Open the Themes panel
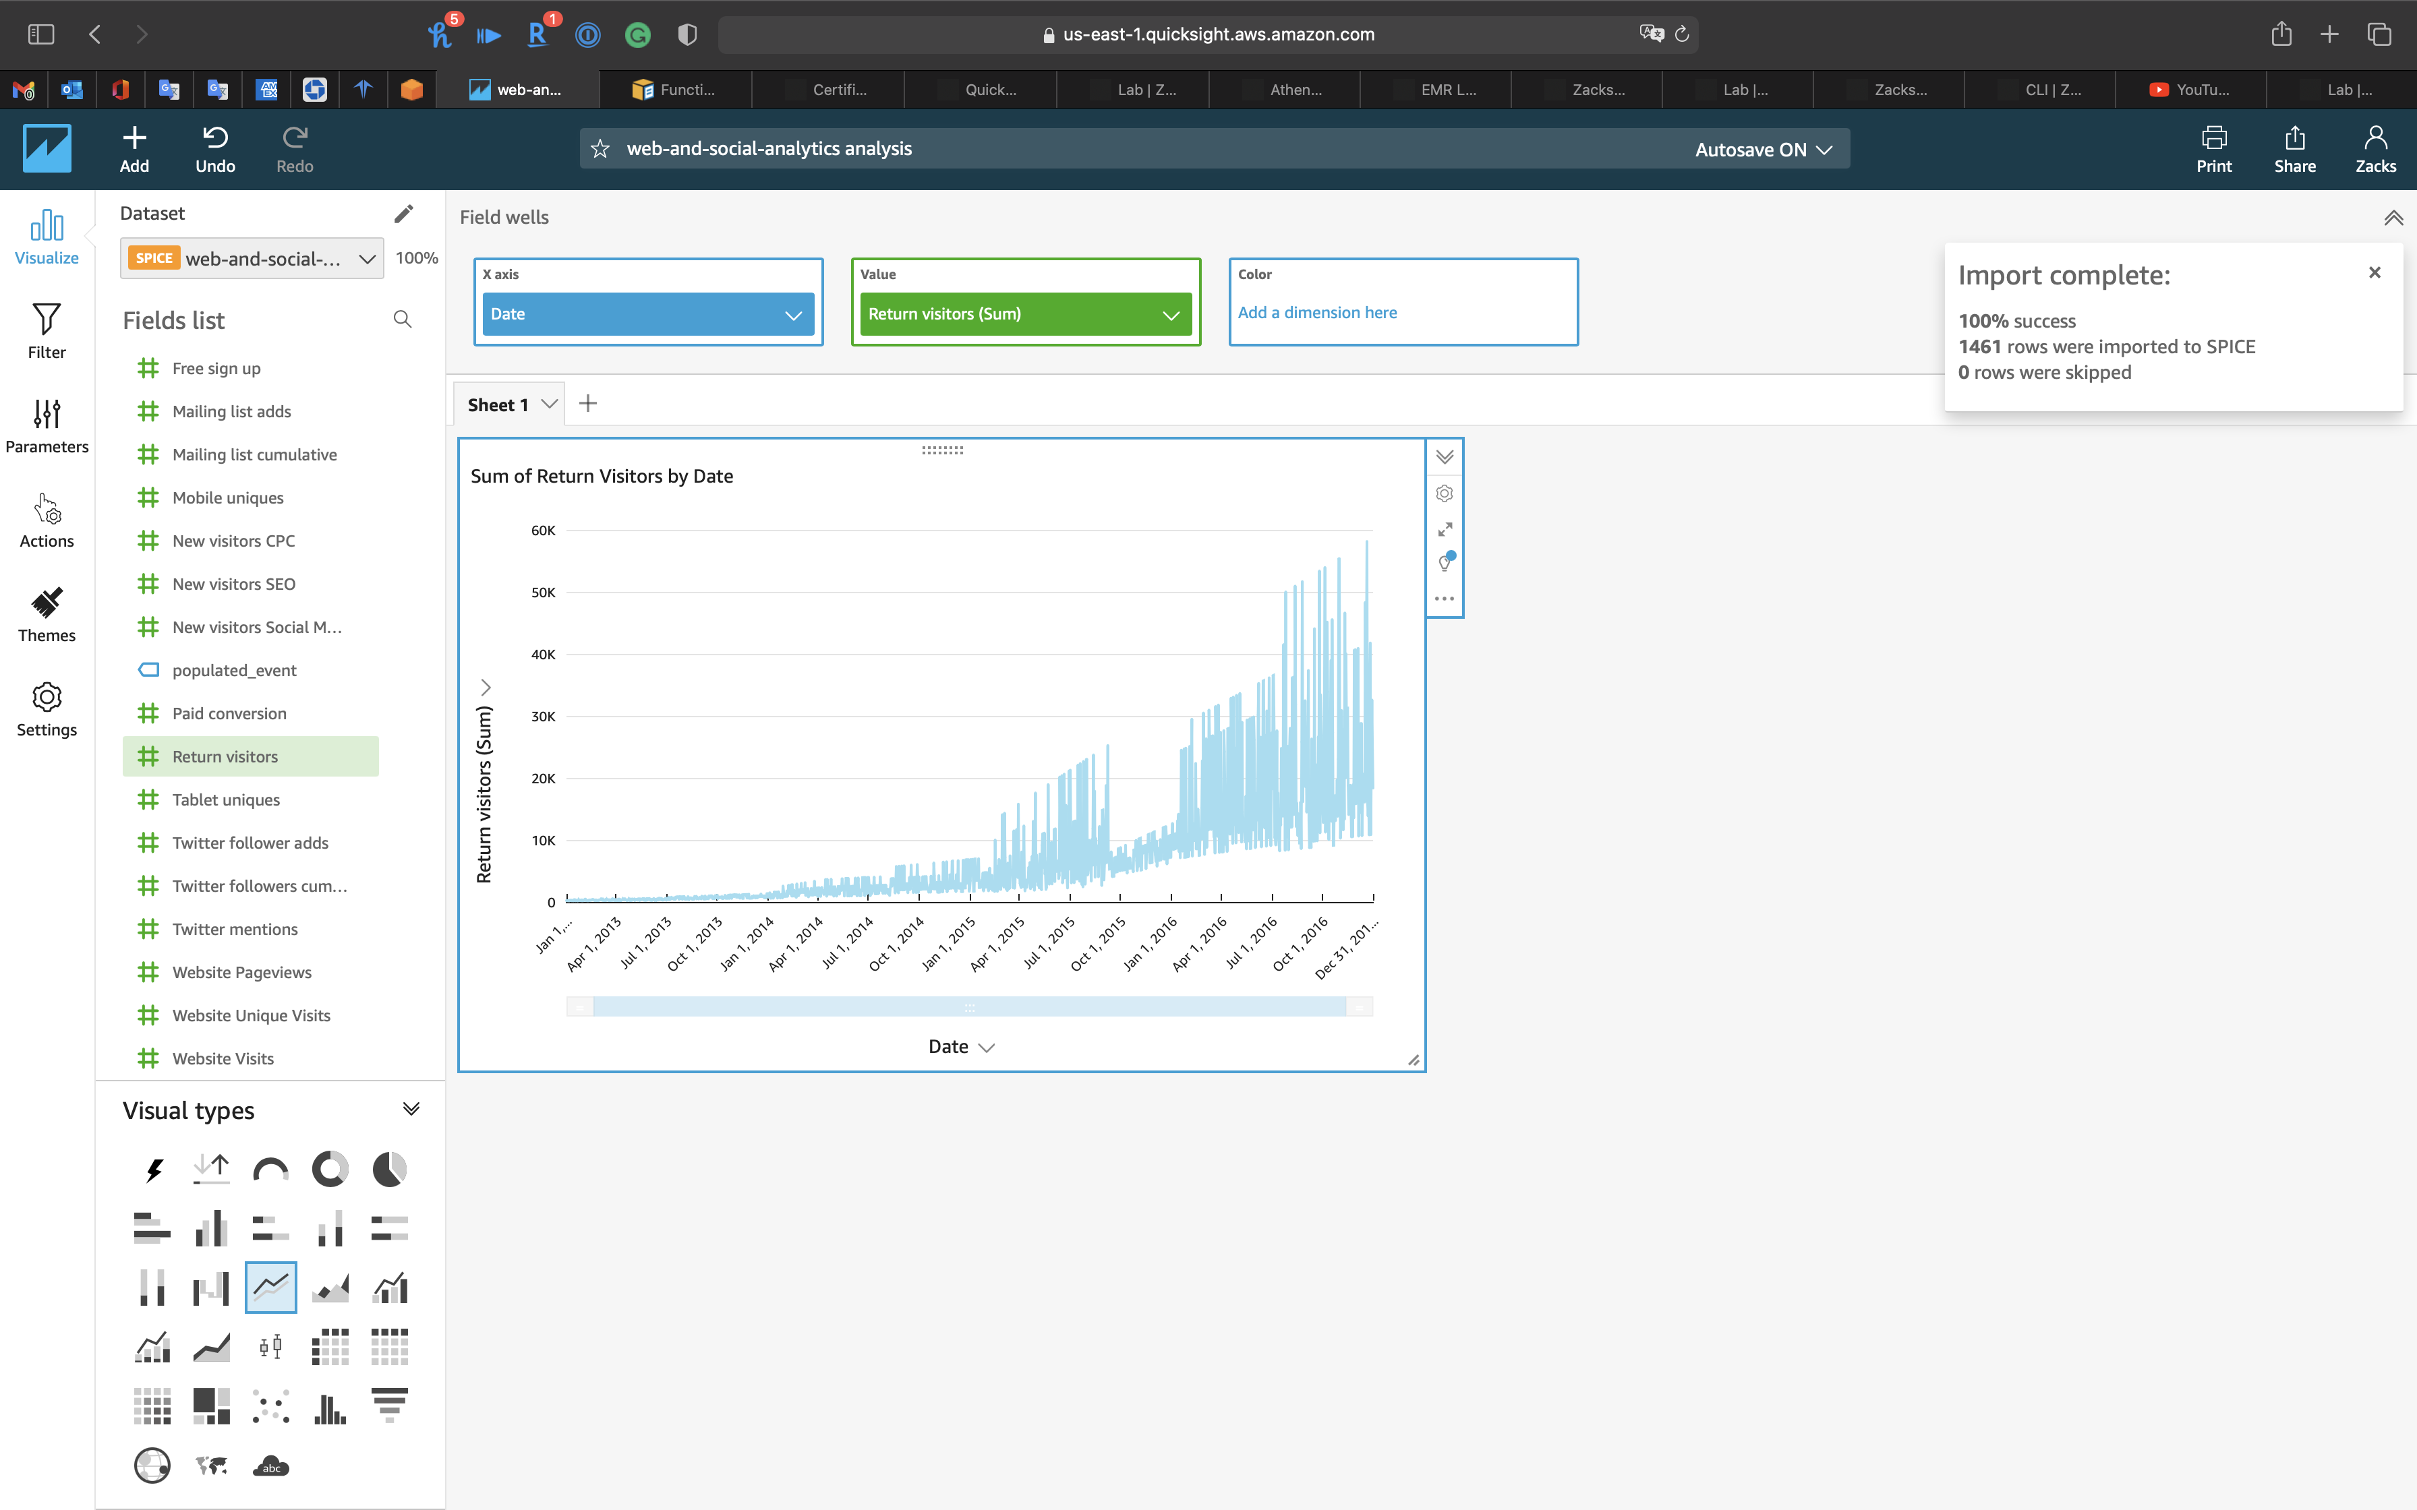This screenshot has height=1510, width=2417. pyautogui.click(x=46, y=614)
